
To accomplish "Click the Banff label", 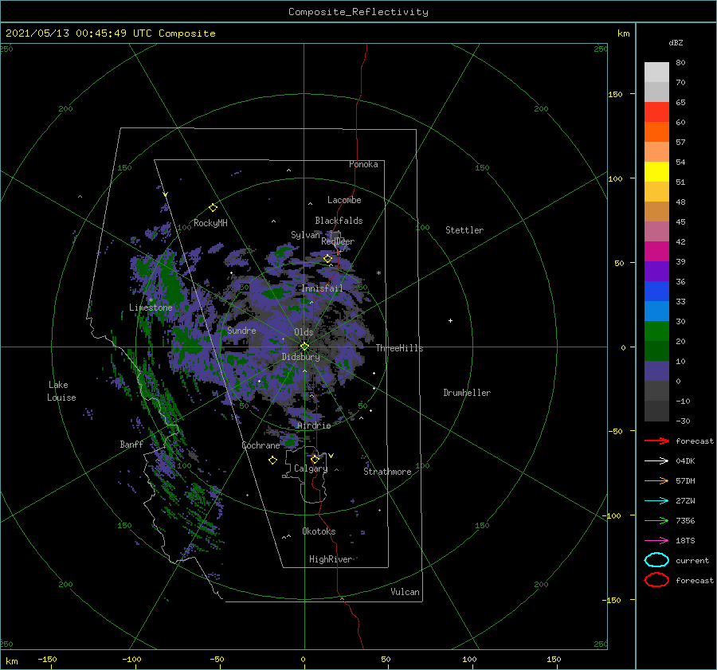I will pos(131,444).
